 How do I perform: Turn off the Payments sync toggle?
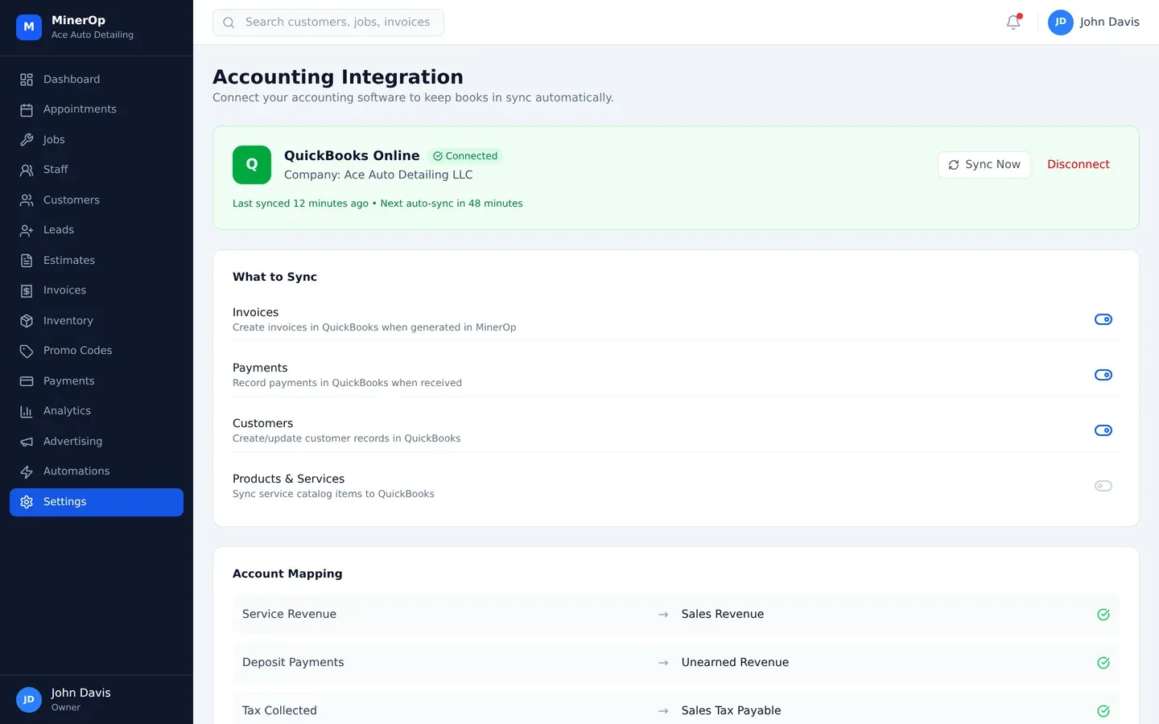(x=1103, y=375)
